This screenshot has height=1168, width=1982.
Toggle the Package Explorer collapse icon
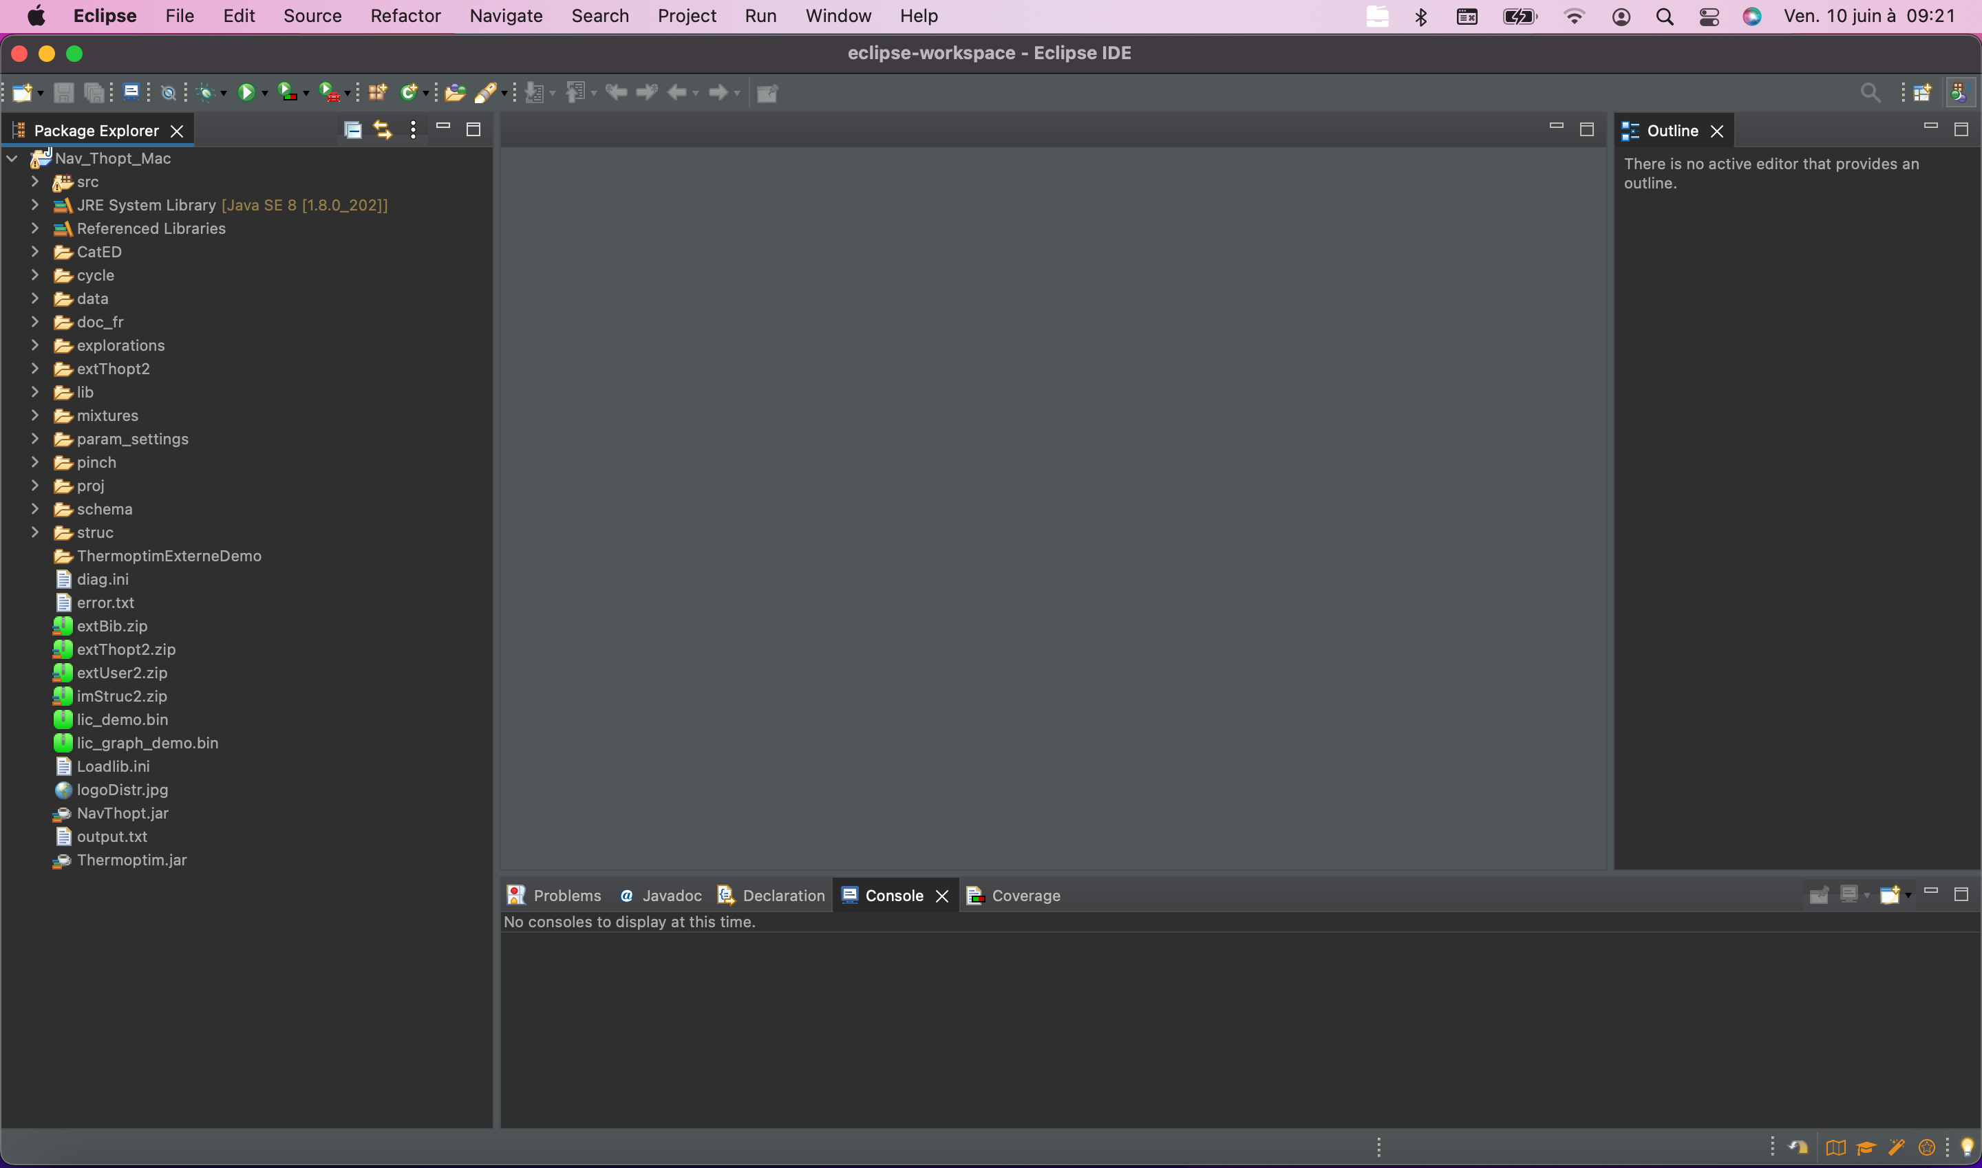point(352,128)
